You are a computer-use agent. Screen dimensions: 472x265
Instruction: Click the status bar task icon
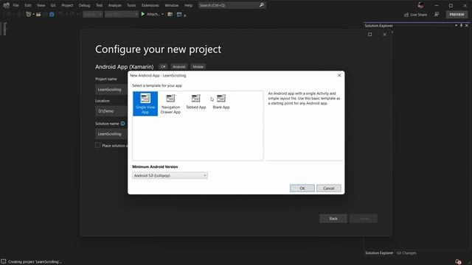[x=3, y=262]
